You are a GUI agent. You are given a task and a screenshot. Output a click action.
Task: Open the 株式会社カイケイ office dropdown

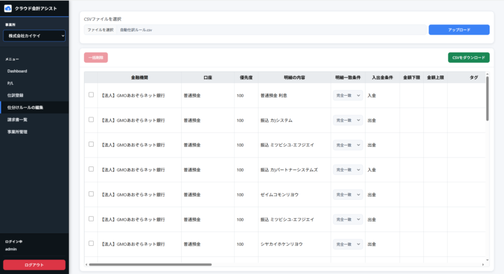(34, 36)
